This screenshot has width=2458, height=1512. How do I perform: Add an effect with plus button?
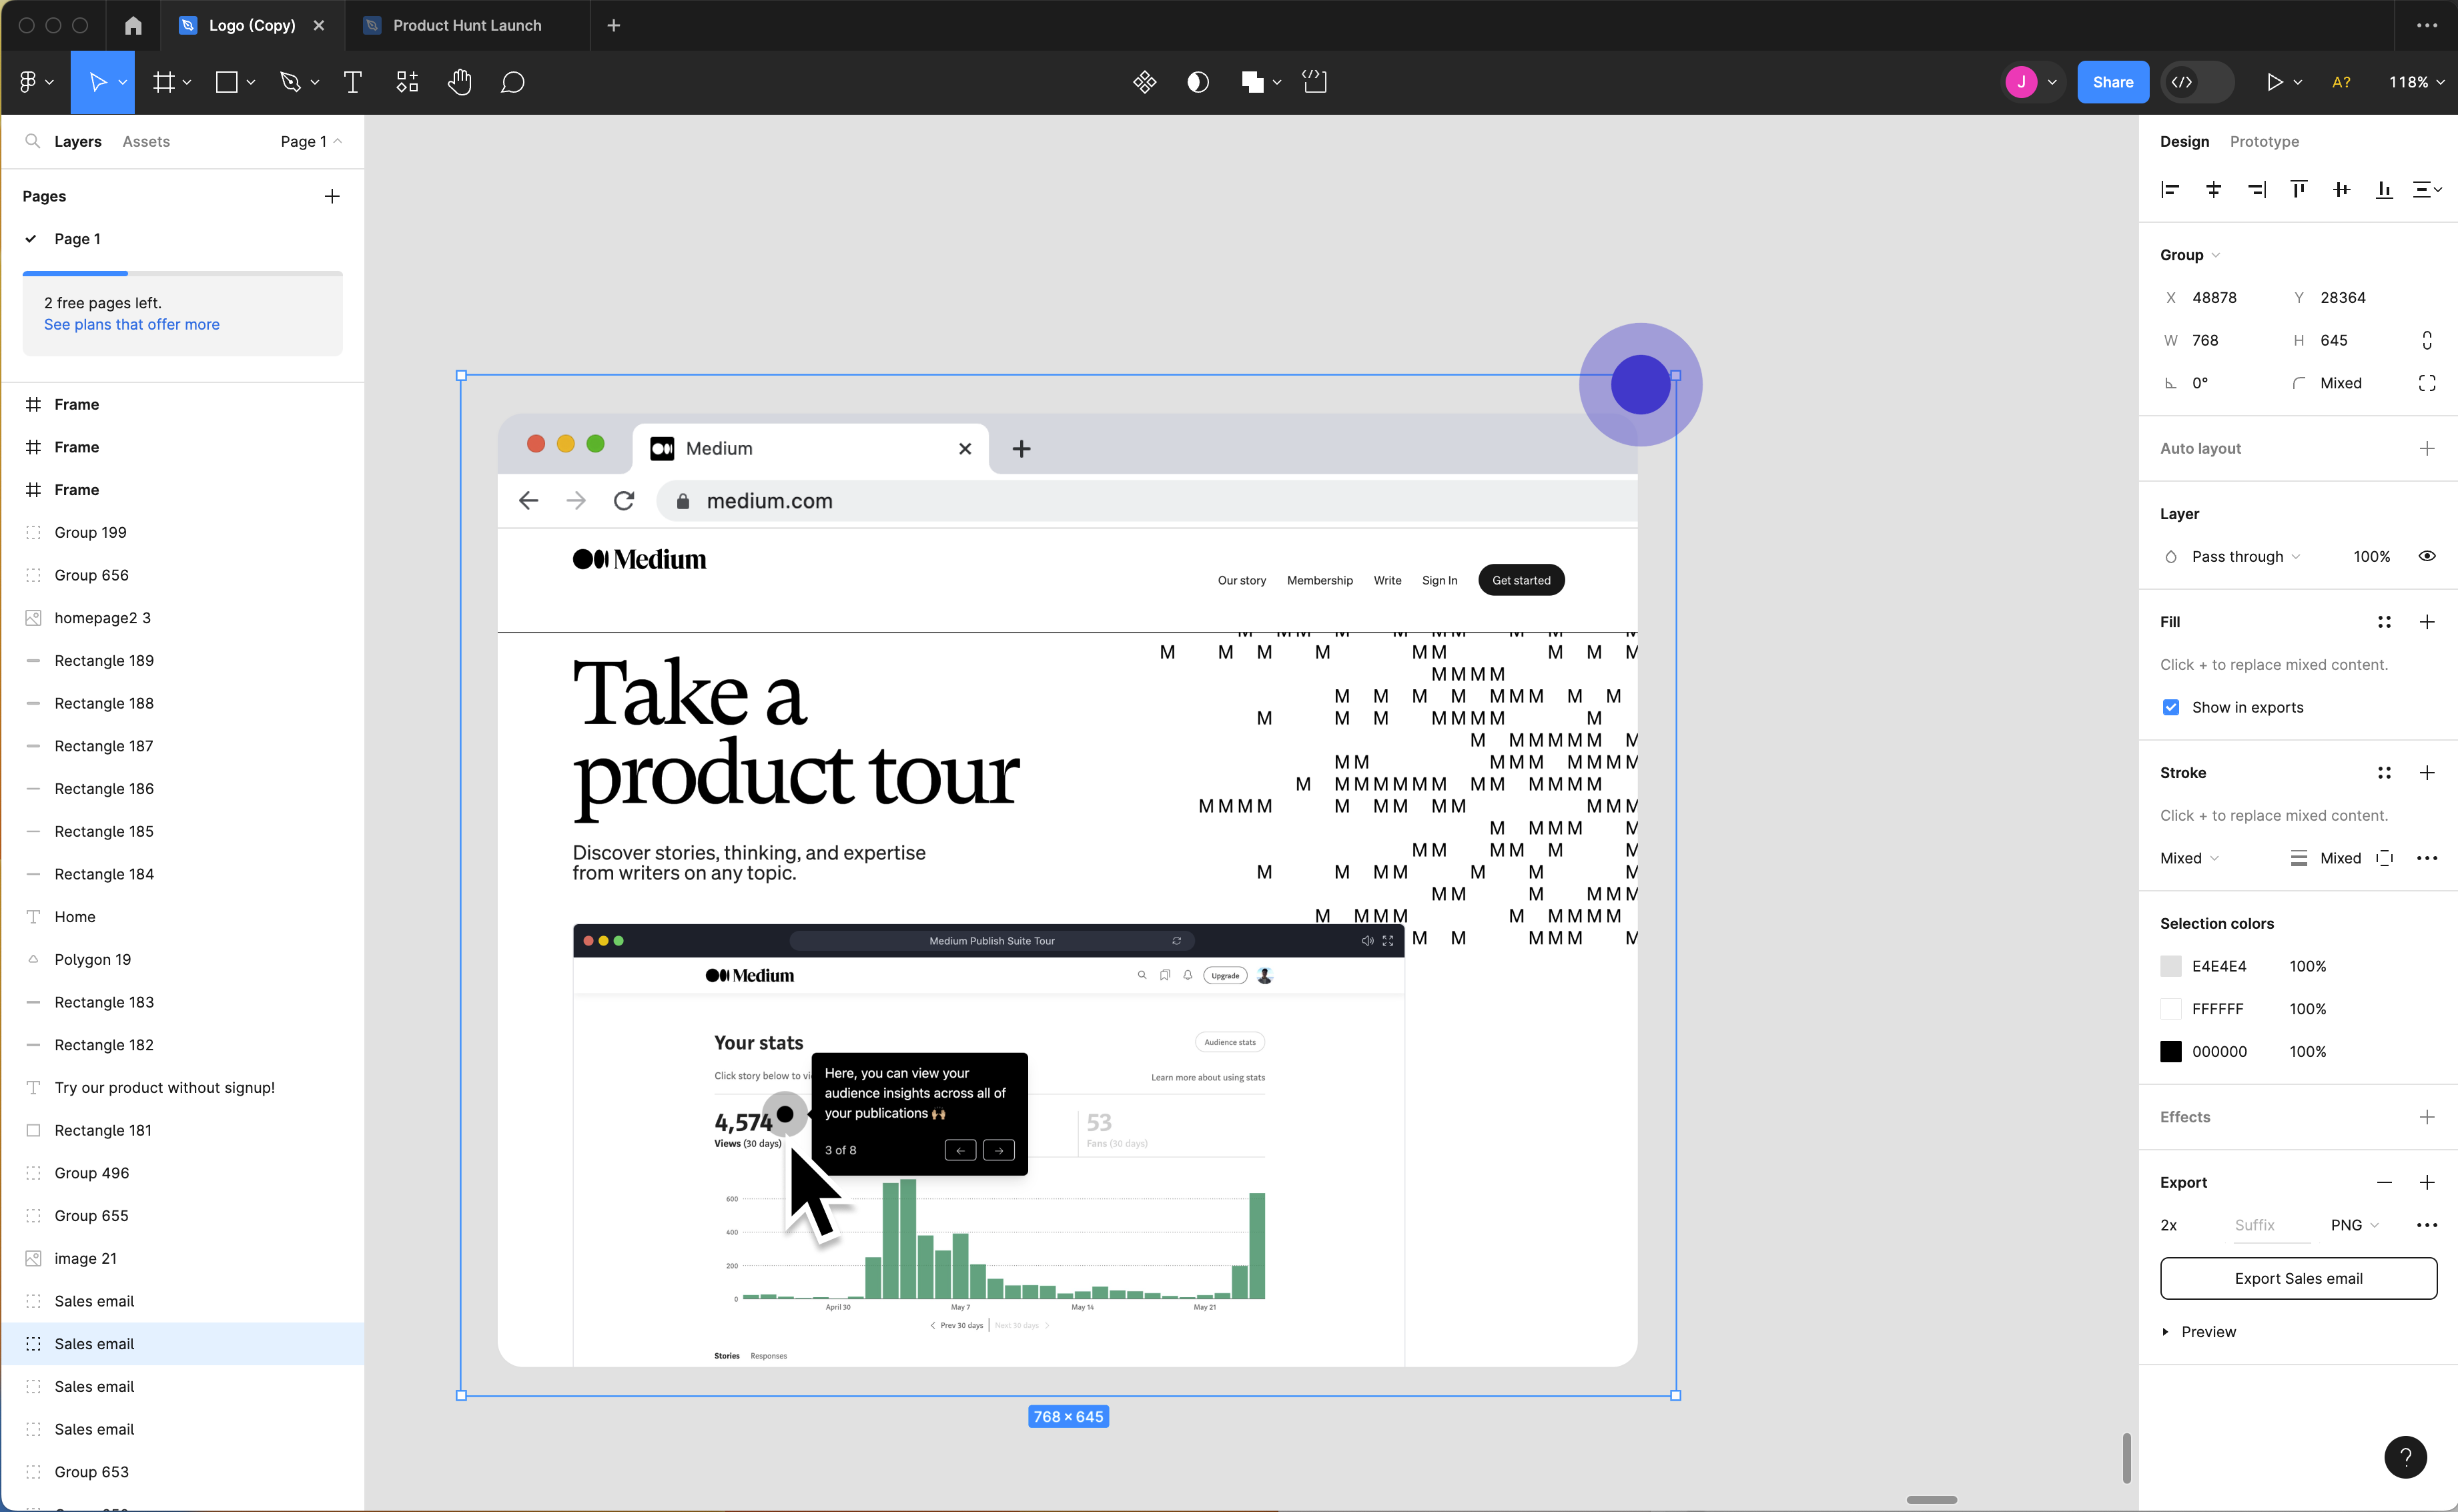2427,1117
